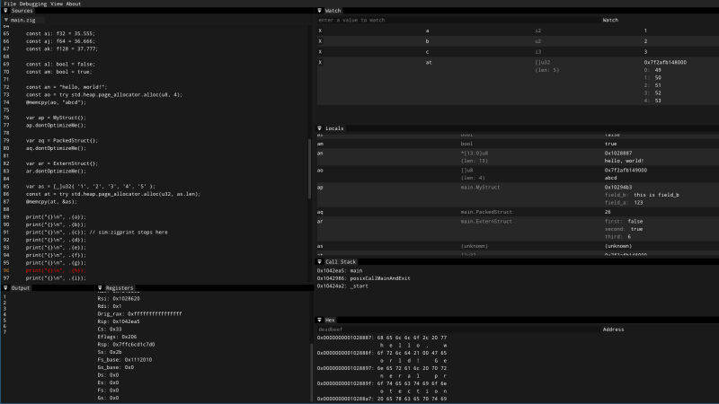Click line 96 breakpoint line in source
Image resolution: width=719 pixels, height=404 pixels.
56,270
